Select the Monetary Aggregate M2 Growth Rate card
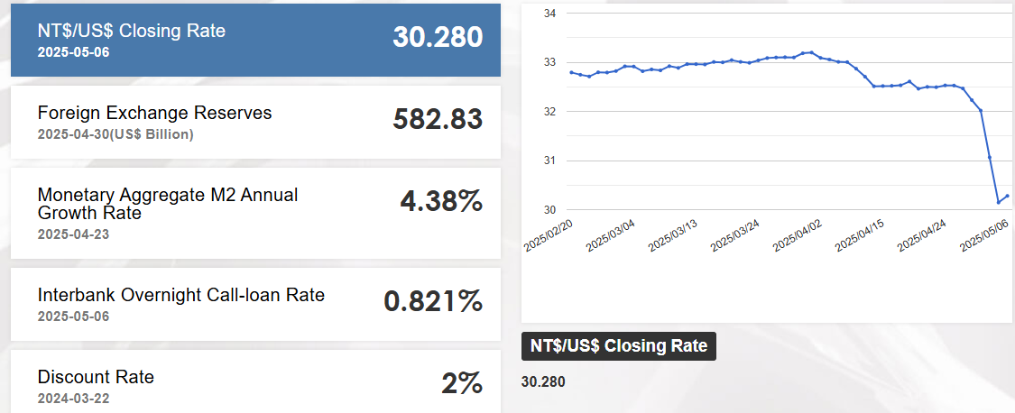This screenshot has width=1015, height=413. [255, 213]
